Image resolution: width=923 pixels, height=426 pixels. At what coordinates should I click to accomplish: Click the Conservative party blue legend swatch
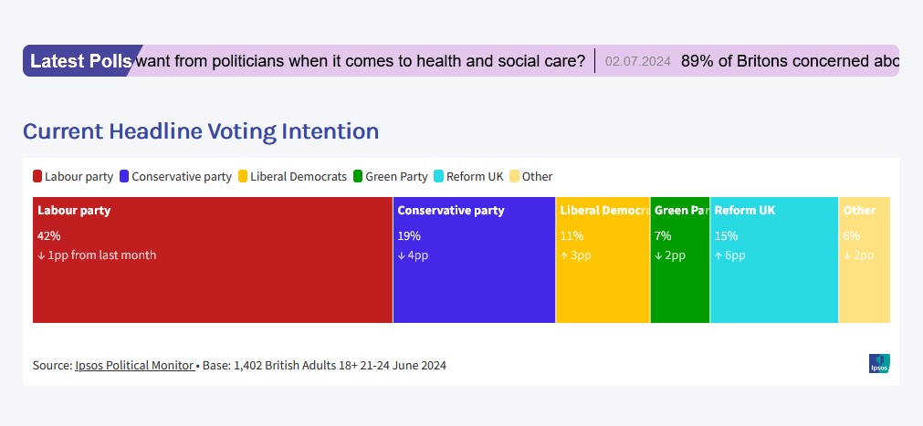point(124,177)
